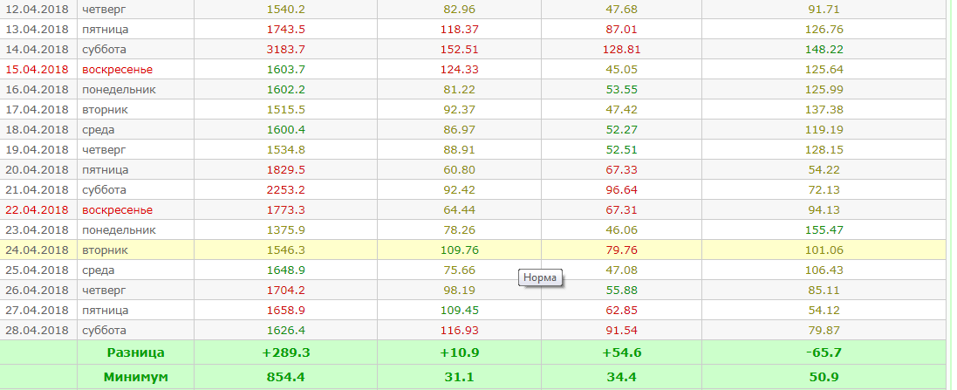Click value 1704.2
The height and width of the screenshot is (390, 957).
(x=286, y=290)
